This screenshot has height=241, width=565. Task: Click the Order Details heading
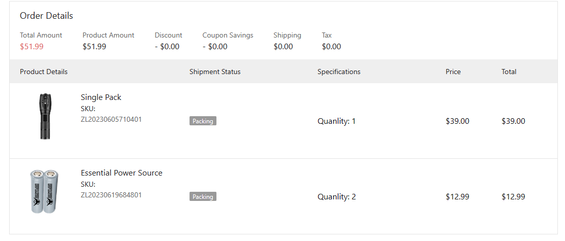pyautogui.click(x=46, y=16)
